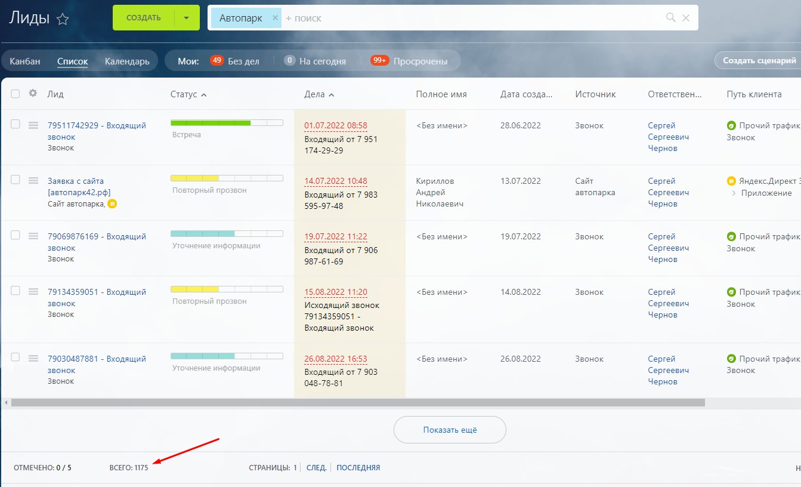This screenshot has width=801, height=487.
Task: Open grid settings gear icon
Action: (x=33, y=94)
